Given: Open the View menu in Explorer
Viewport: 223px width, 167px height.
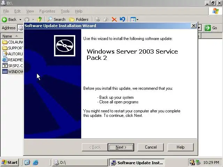Looking at the screenshot, I should (30, 11).
